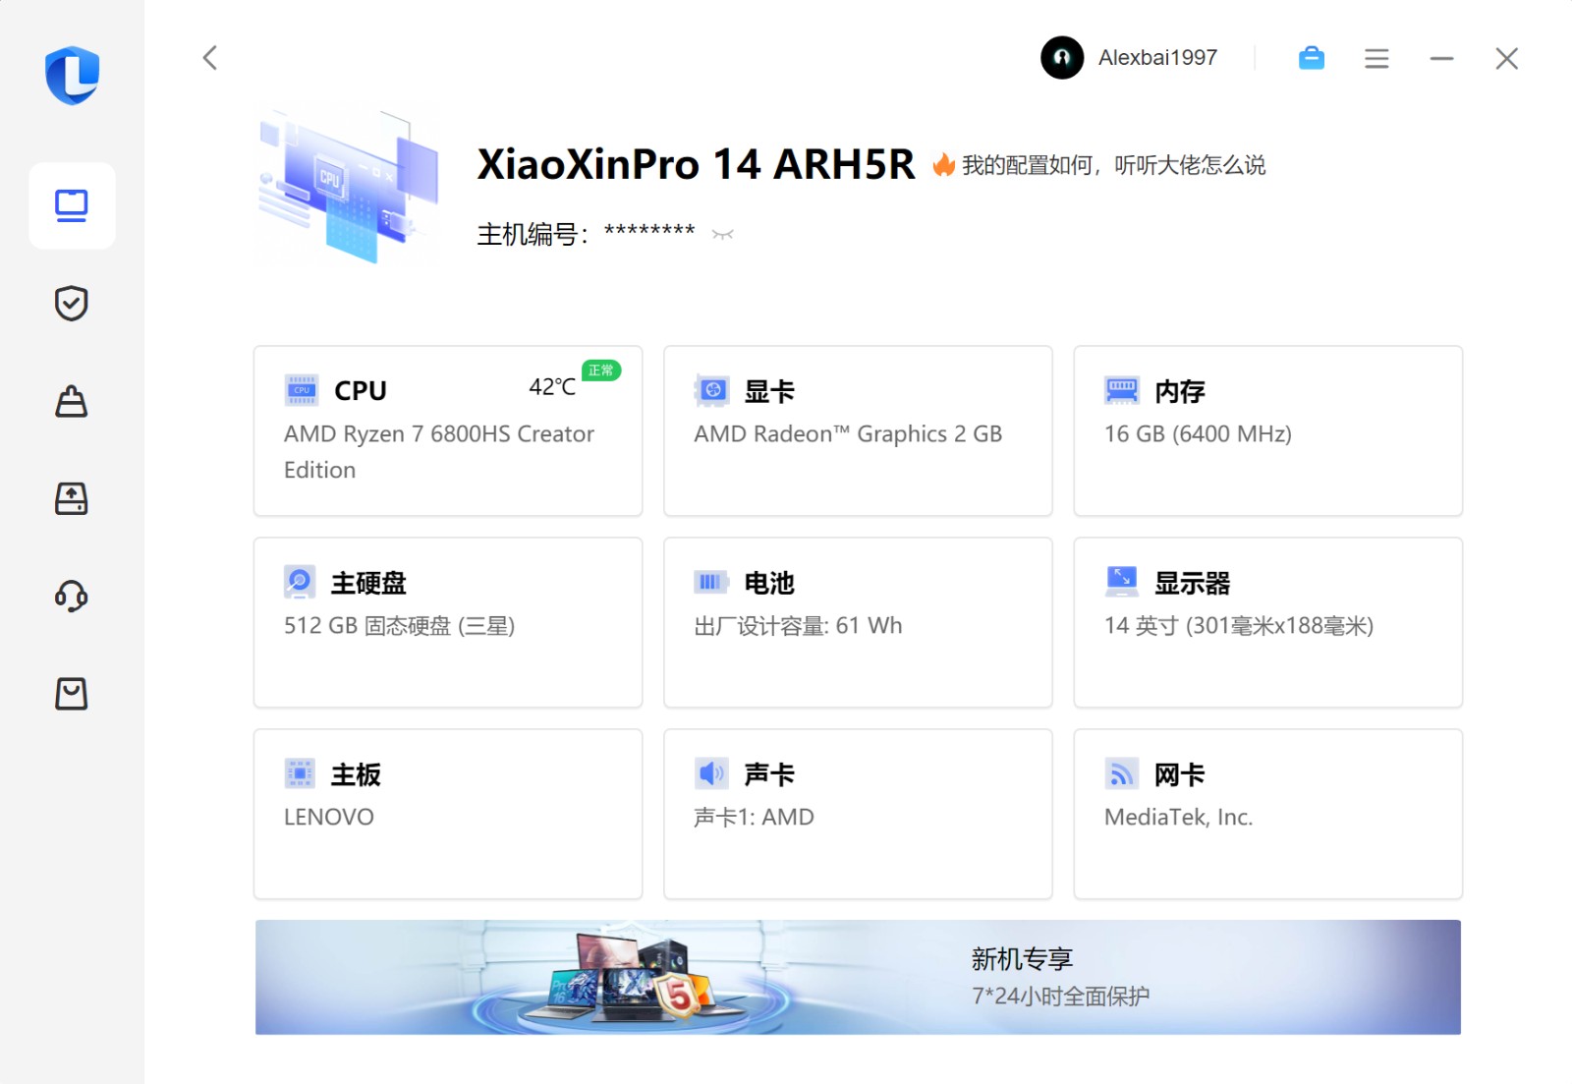Reveal the hidden host serial number

723,234
